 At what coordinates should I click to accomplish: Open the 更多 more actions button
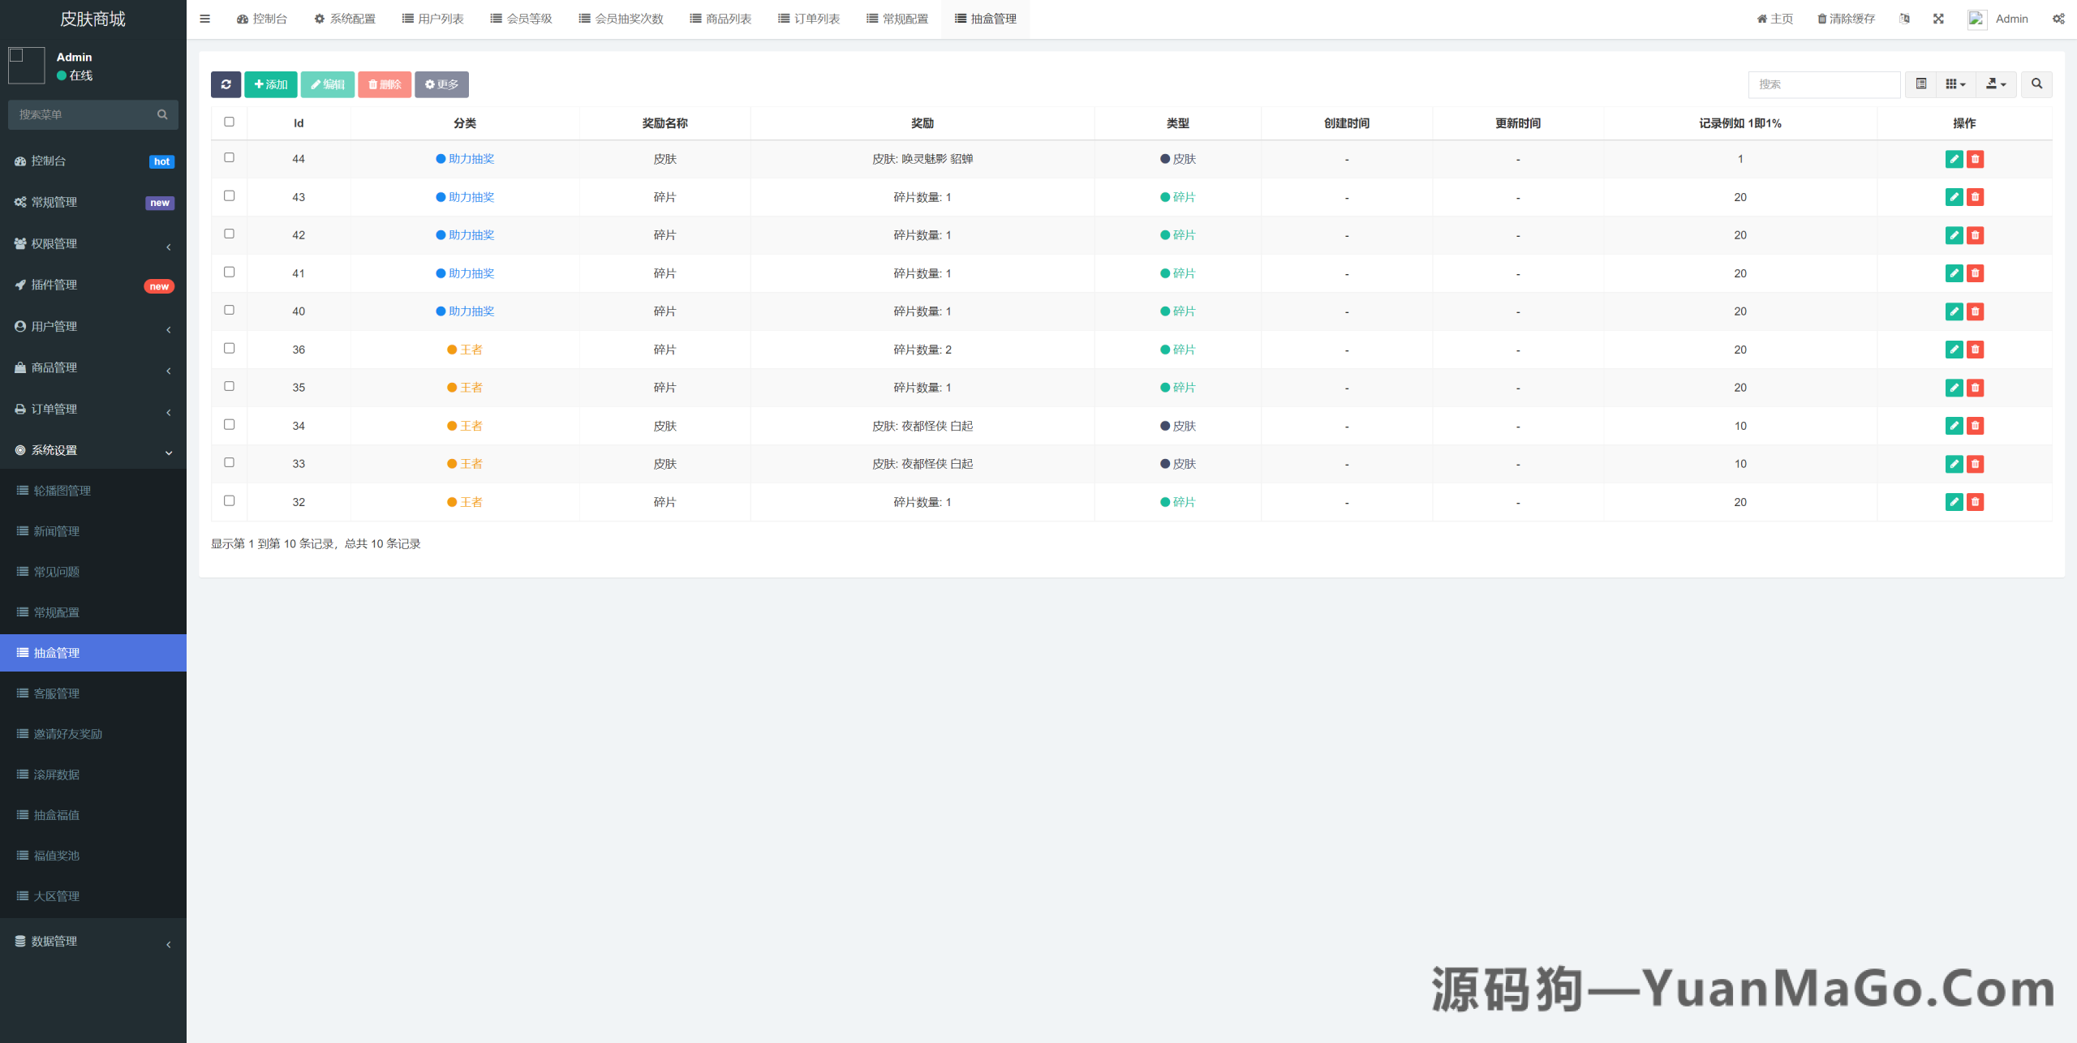click(441, 84)
